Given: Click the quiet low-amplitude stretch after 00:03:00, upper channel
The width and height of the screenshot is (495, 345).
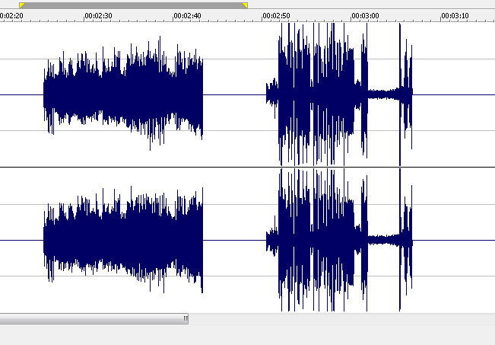Looking at the screenshot, I should (x=383, y=94).
